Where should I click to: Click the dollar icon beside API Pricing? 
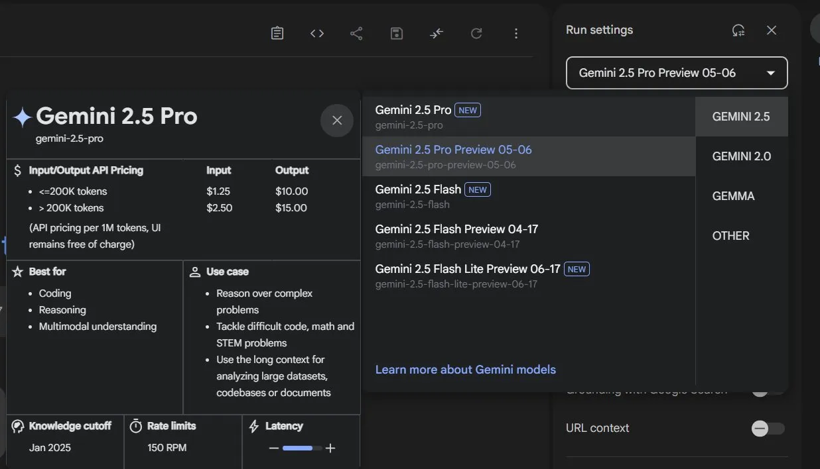(x=17, y=170)
